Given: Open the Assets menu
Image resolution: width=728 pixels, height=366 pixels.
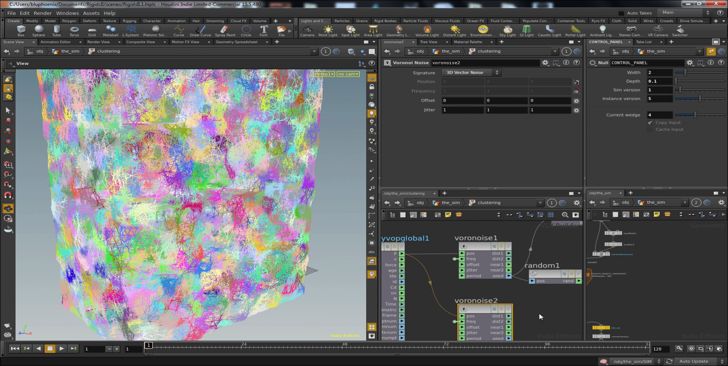Looking at the screenshot, I should [91, 13].
